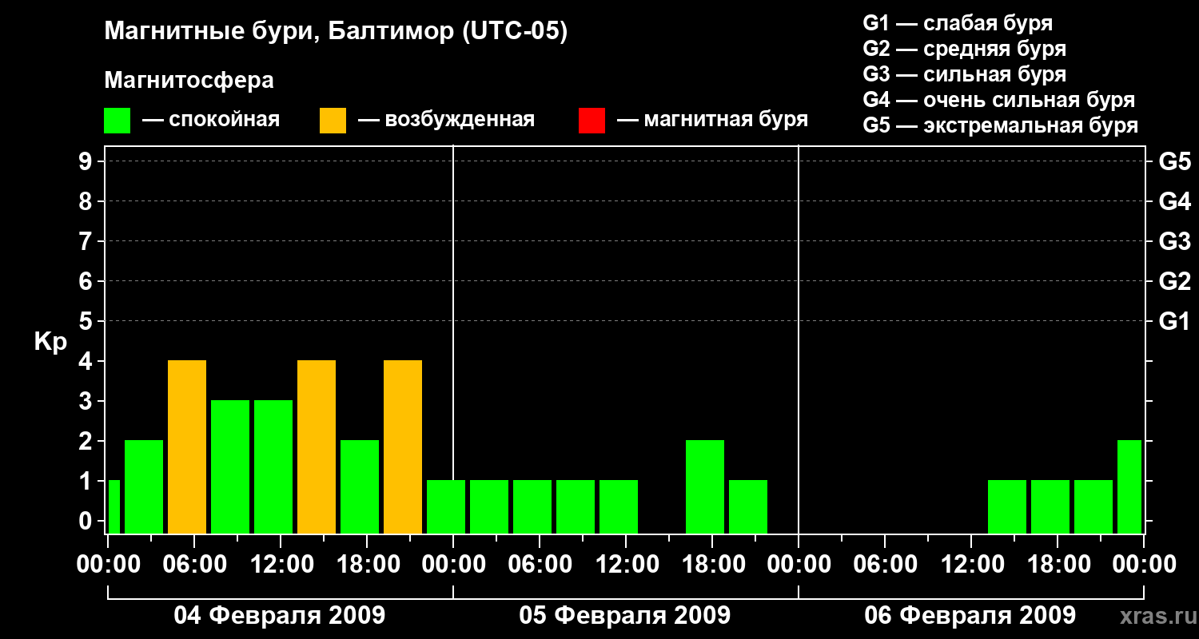
Task: Click the 'Kp' axis title
Action: tap(50, 342)
